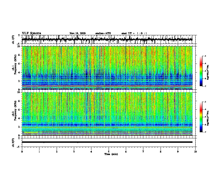
Task: Click the ch.2 spectrogram color bar
Action: click(201, 117)
